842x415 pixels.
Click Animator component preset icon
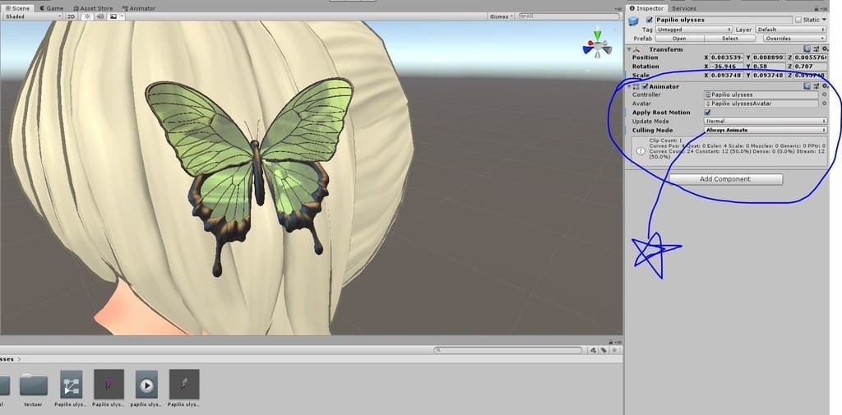point(817,85)
